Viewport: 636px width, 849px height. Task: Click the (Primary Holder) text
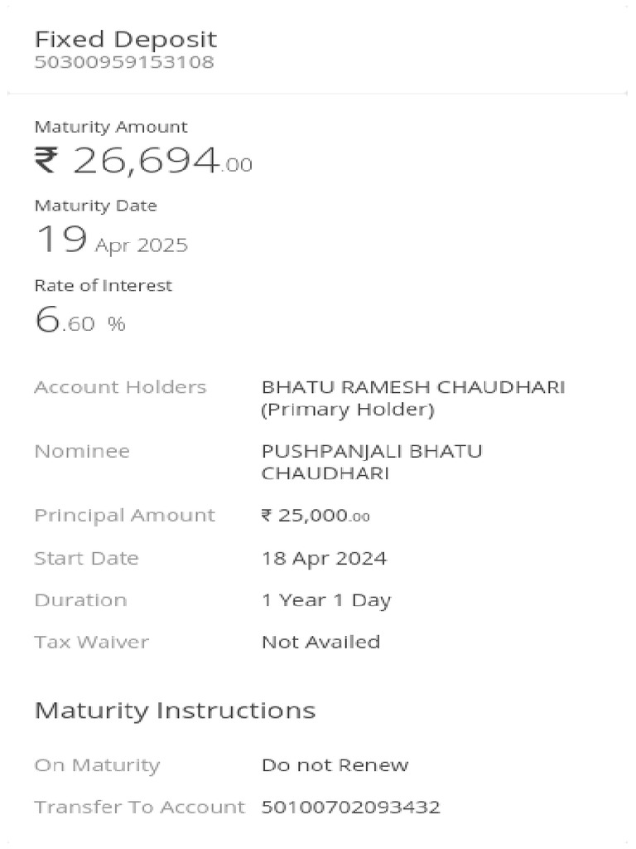coord(348,410)
